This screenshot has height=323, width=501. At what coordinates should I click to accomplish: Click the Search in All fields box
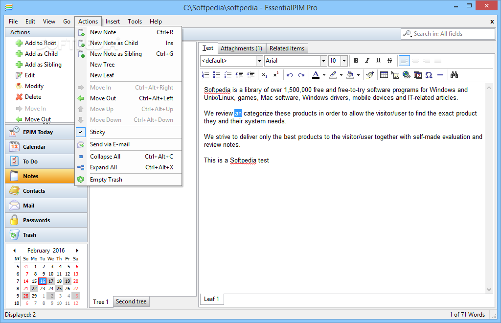click(448, 34)
